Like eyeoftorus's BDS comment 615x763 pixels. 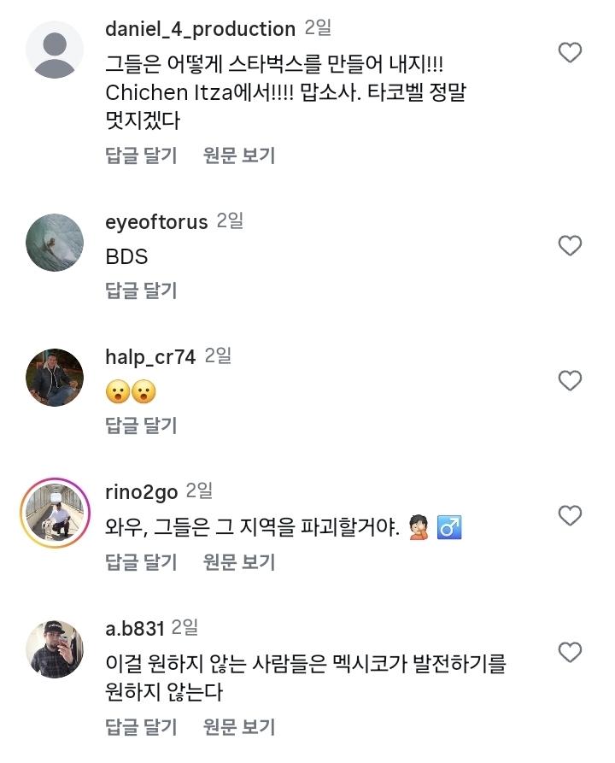click(570, 246)
